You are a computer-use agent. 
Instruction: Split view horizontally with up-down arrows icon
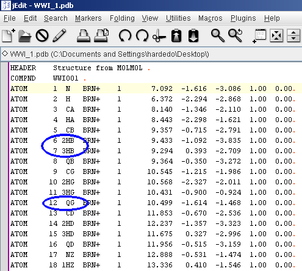[293, 35]
